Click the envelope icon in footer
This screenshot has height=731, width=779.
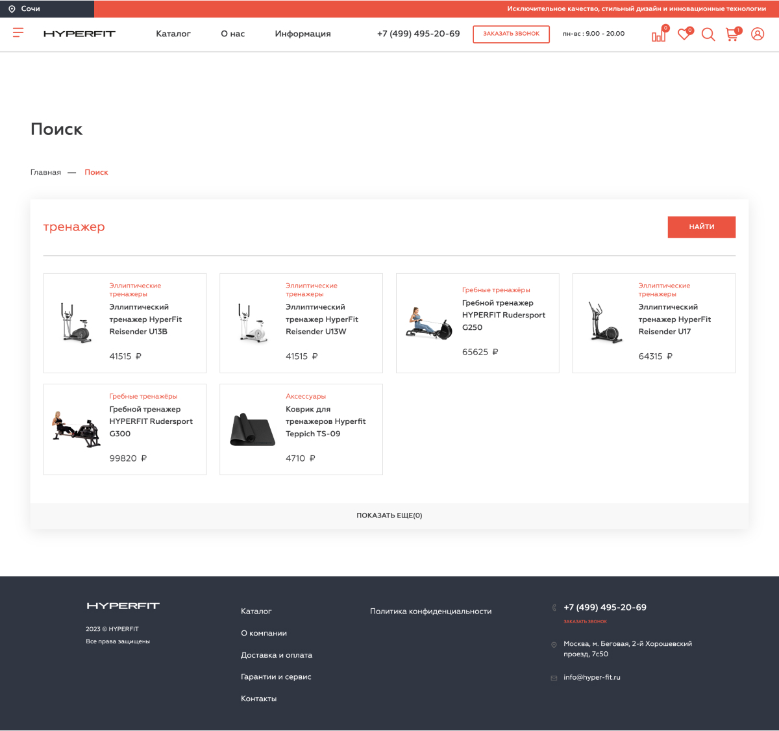tap(554, 678)
